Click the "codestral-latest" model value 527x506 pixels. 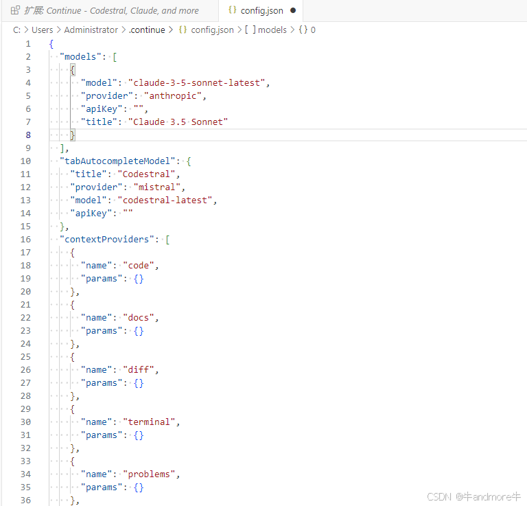coord(165,200)
